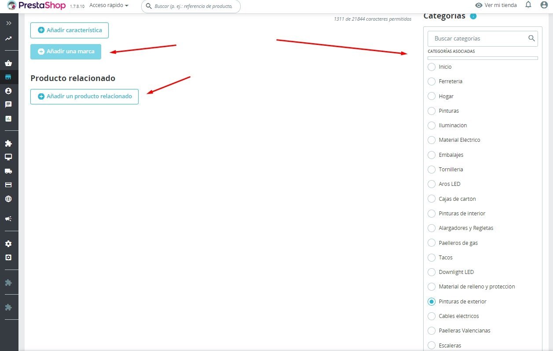Expand the sidebar with the double-chevron icon

click(9, 23)
